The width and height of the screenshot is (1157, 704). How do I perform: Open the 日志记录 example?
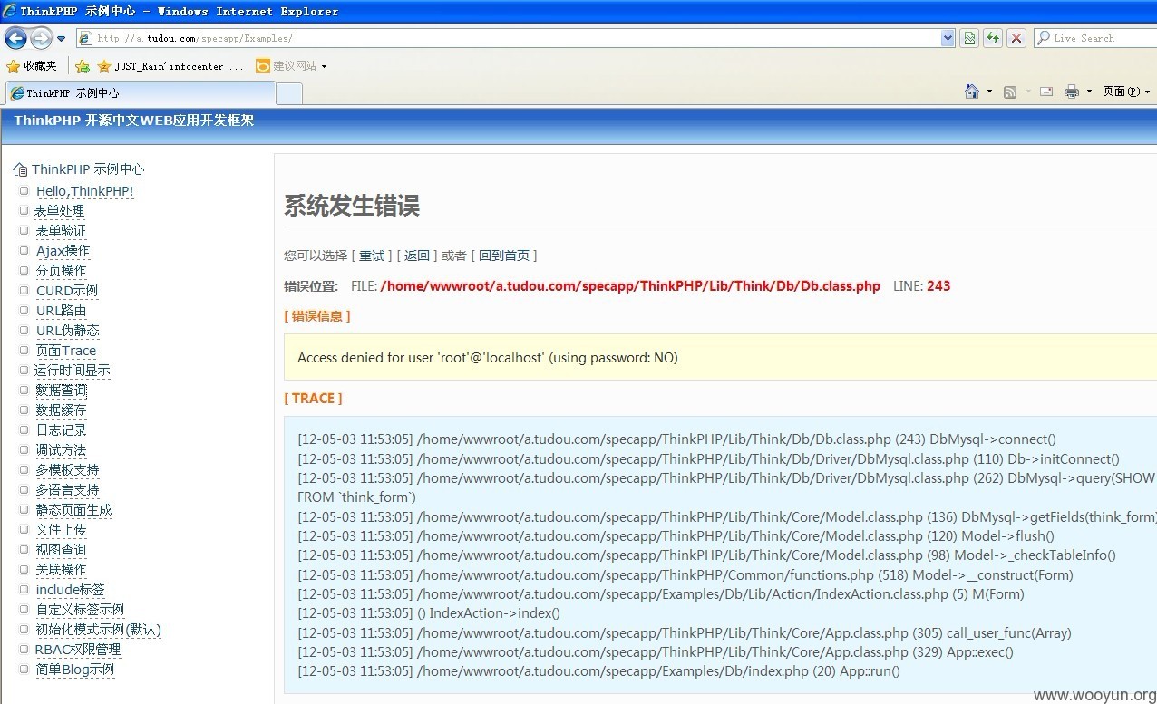tap(61, 430)
